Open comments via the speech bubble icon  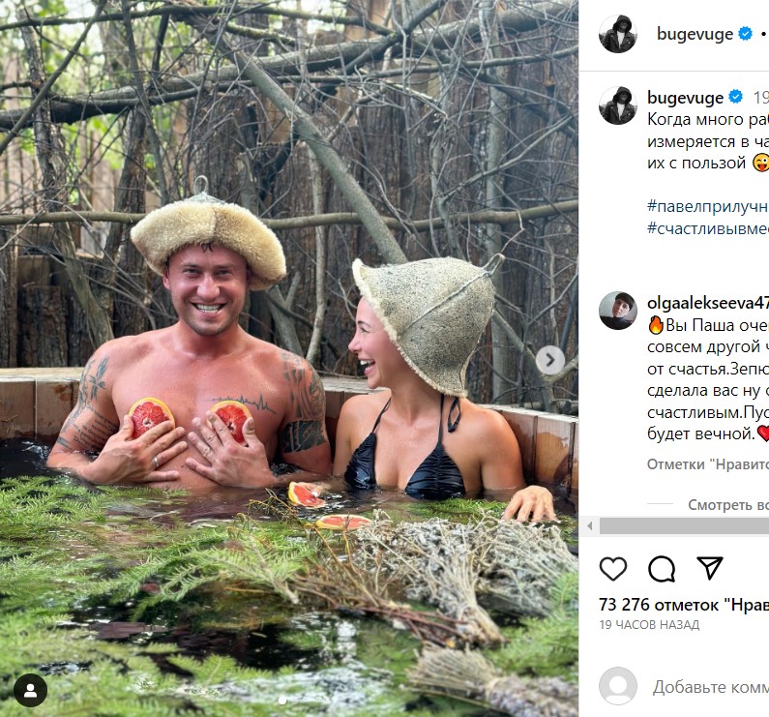[x=662, y=569]
